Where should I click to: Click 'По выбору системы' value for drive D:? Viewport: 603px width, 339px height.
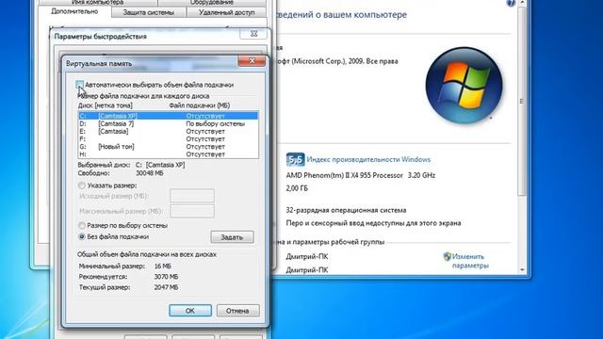[216, 123]
